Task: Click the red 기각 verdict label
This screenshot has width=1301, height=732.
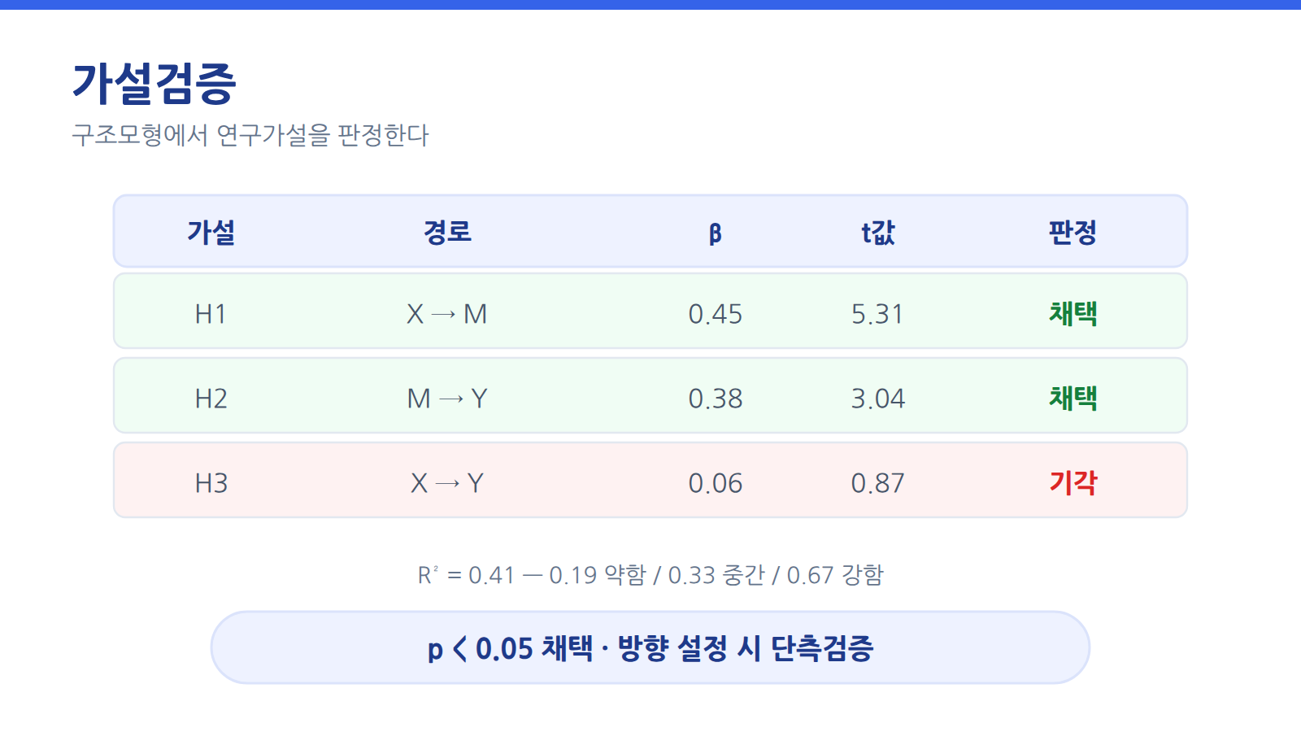Action: 1073,482
